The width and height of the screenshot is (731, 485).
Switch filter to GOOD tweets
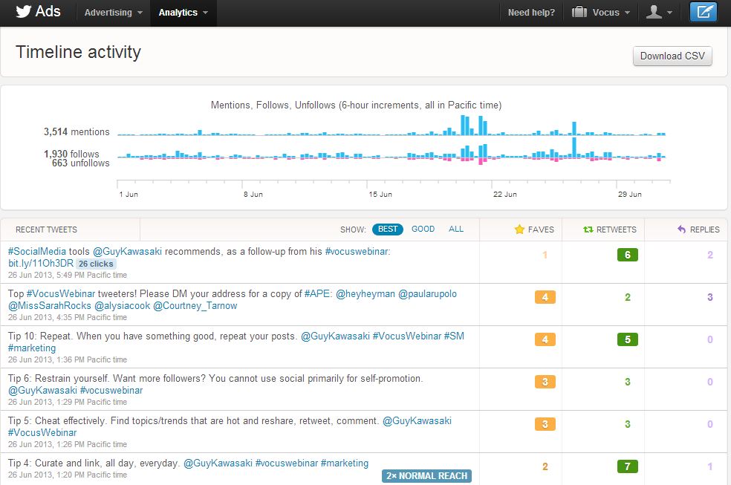pos(423,229)
